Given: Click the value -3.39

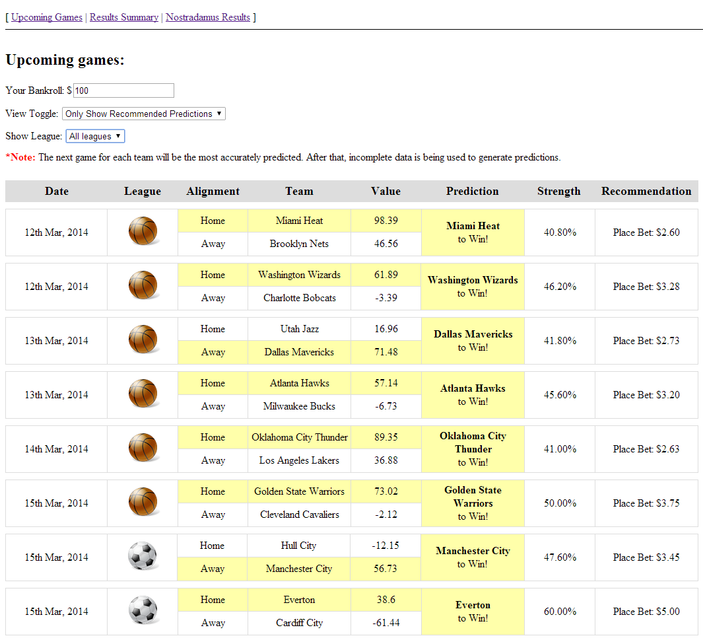Looking at the screenshot, I should pyautogui.click(x=386, y=299).
